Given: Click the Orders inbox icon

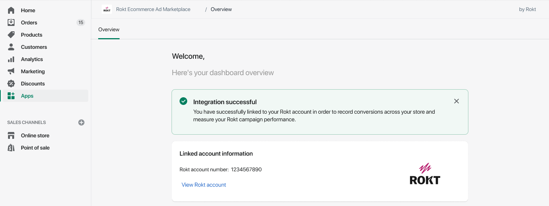Looking at the screenshot, I should tap(11, 23).
